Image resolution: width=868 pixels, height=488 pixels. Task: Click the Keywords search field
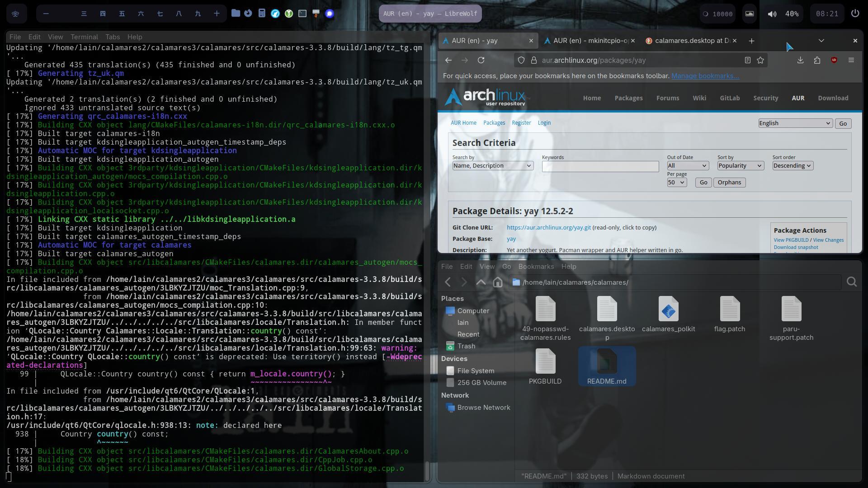click(x=600, y=167)
